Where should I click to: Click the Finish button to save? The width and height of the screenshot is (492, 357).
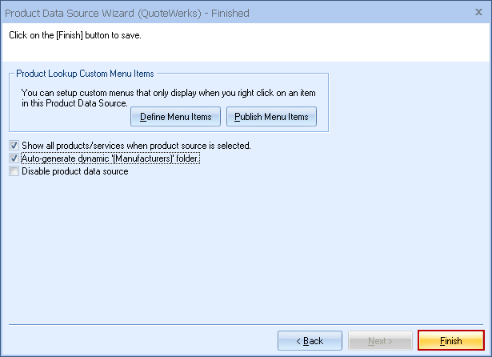coord(450,341)
